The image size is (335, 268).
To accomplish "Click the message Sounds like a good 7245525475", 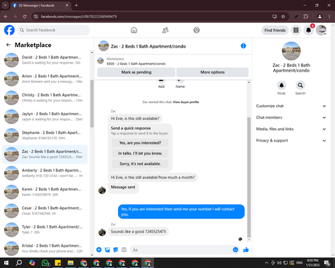I will tap(138, 232).
